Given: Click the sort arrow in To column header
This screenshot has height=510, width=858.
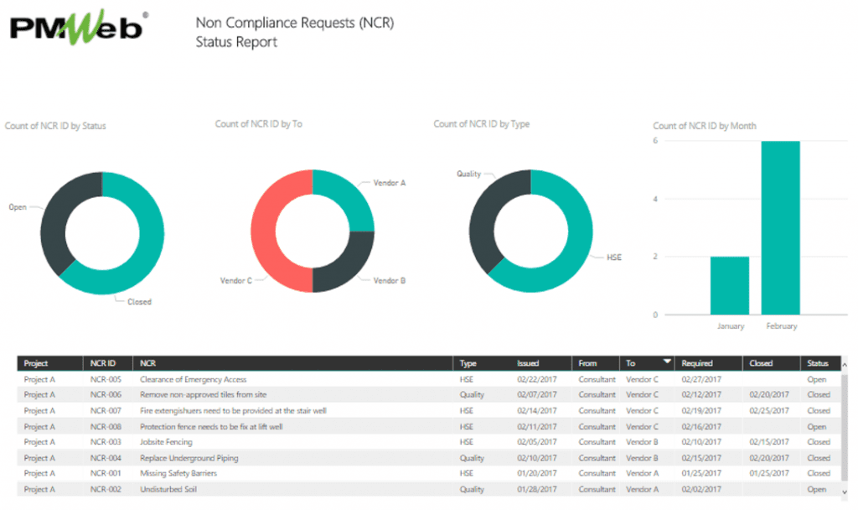Looking at the screenshot, I should [666, 361].
